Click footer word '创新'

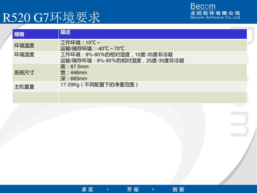point(178,189)
